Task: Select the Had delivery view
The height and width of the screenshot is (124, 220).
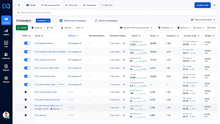Action: point(90,5)
